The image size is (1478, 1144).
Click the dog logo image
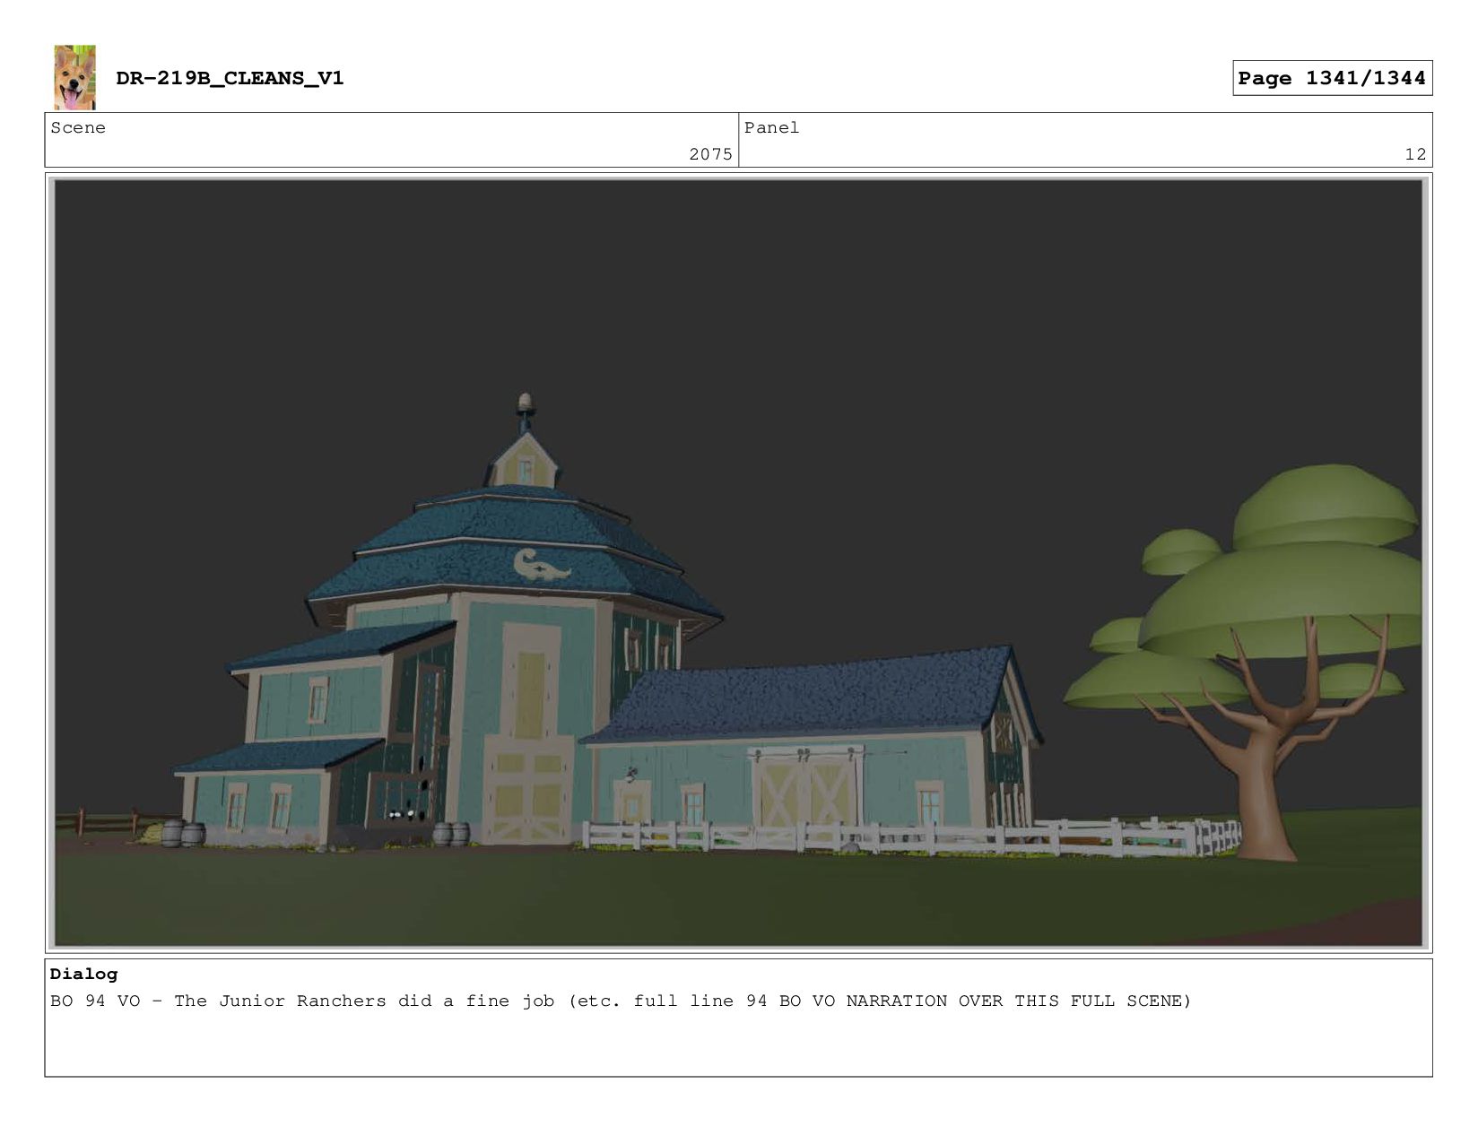pyautogui.click(x=74, y=78)
